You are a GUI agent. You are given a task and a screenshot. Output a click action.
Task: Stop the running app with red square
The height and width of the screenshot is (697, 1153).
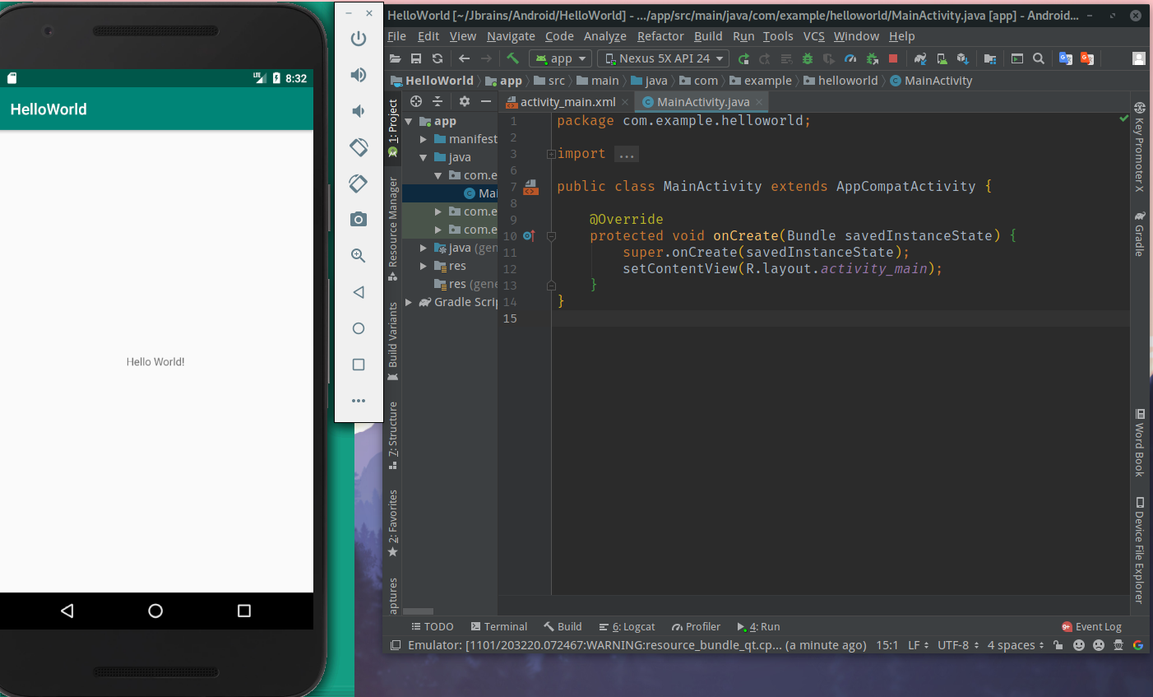click(x=893, y=58)
